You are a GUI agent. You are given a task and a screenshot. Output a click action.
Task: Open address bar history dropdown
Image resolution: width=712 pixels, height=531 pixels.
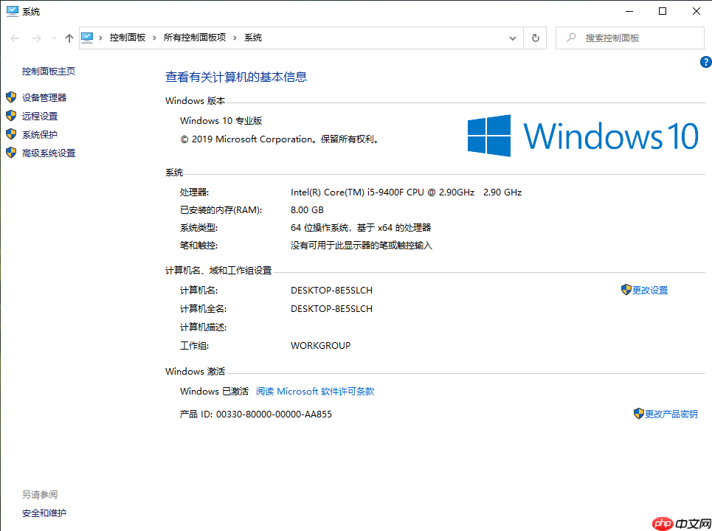point(513,38)
